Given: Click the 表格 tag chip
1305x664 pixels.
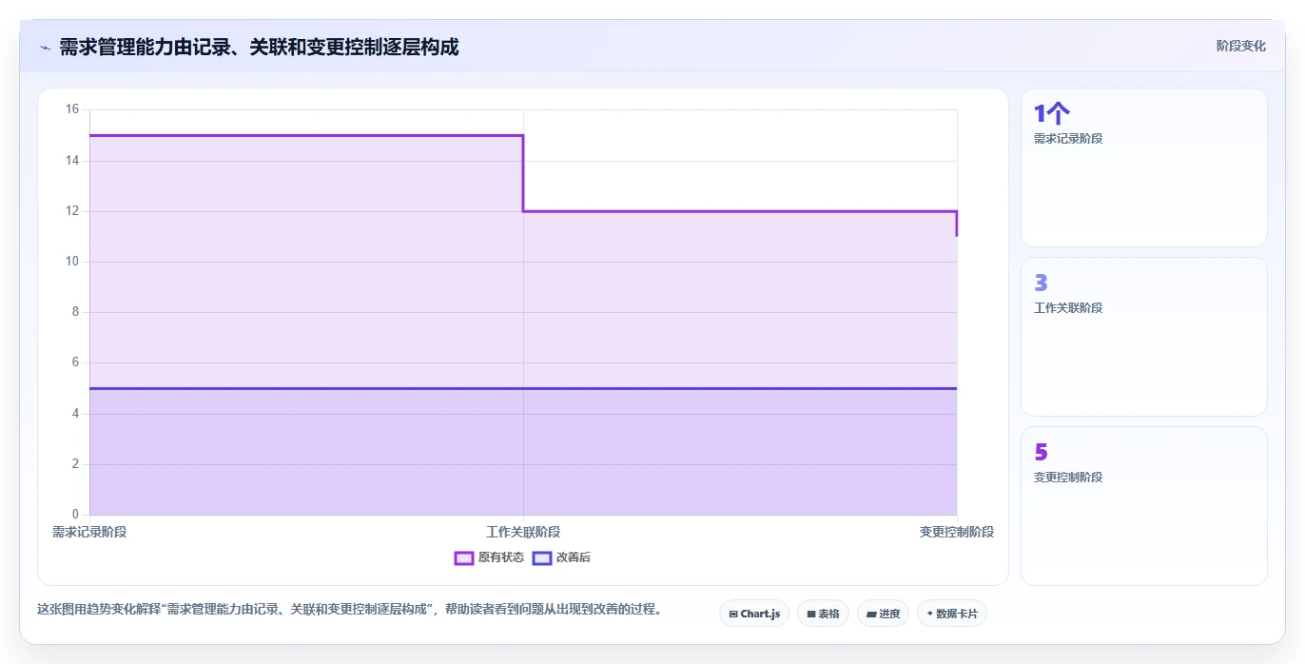Looking at the screenshot, I should click(823, 614).
